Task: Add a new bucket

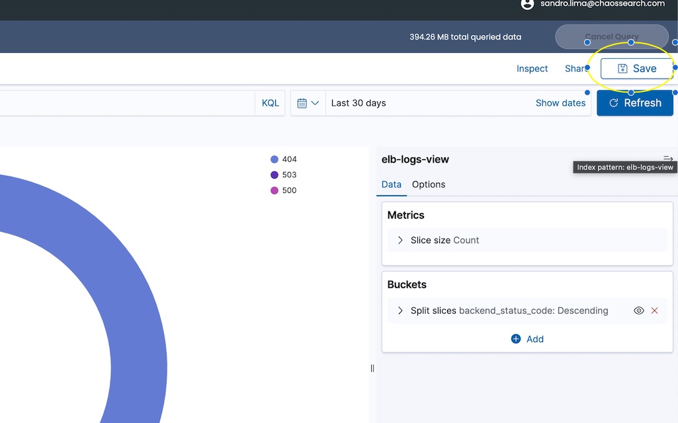Action: tap(527, 339)
